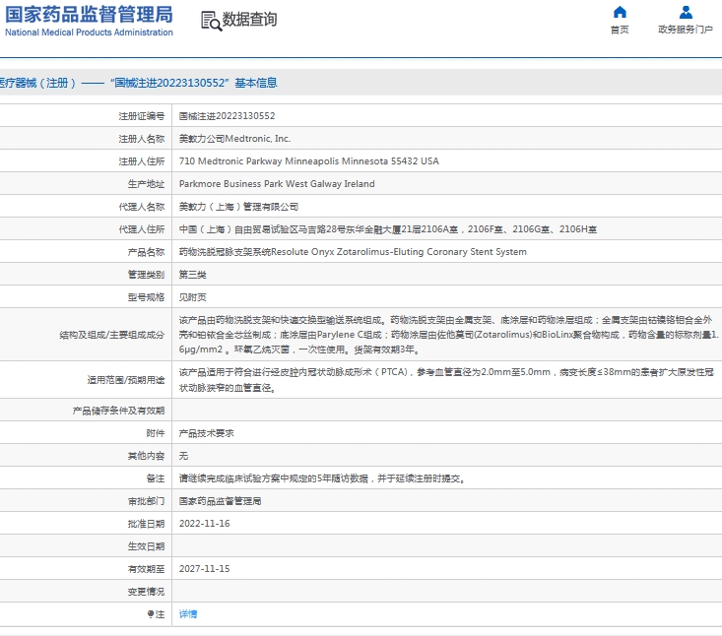Image resolution: width=722 pixels, height=636 pixels.
Task: Click the 其他内容 row label
Action: point(146,456)
